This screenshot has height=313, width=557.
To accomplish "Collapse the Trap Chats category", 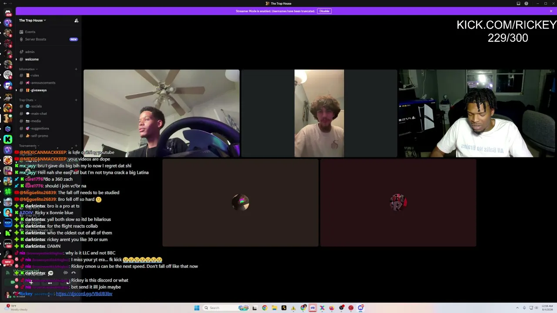I will click(27, 100).
